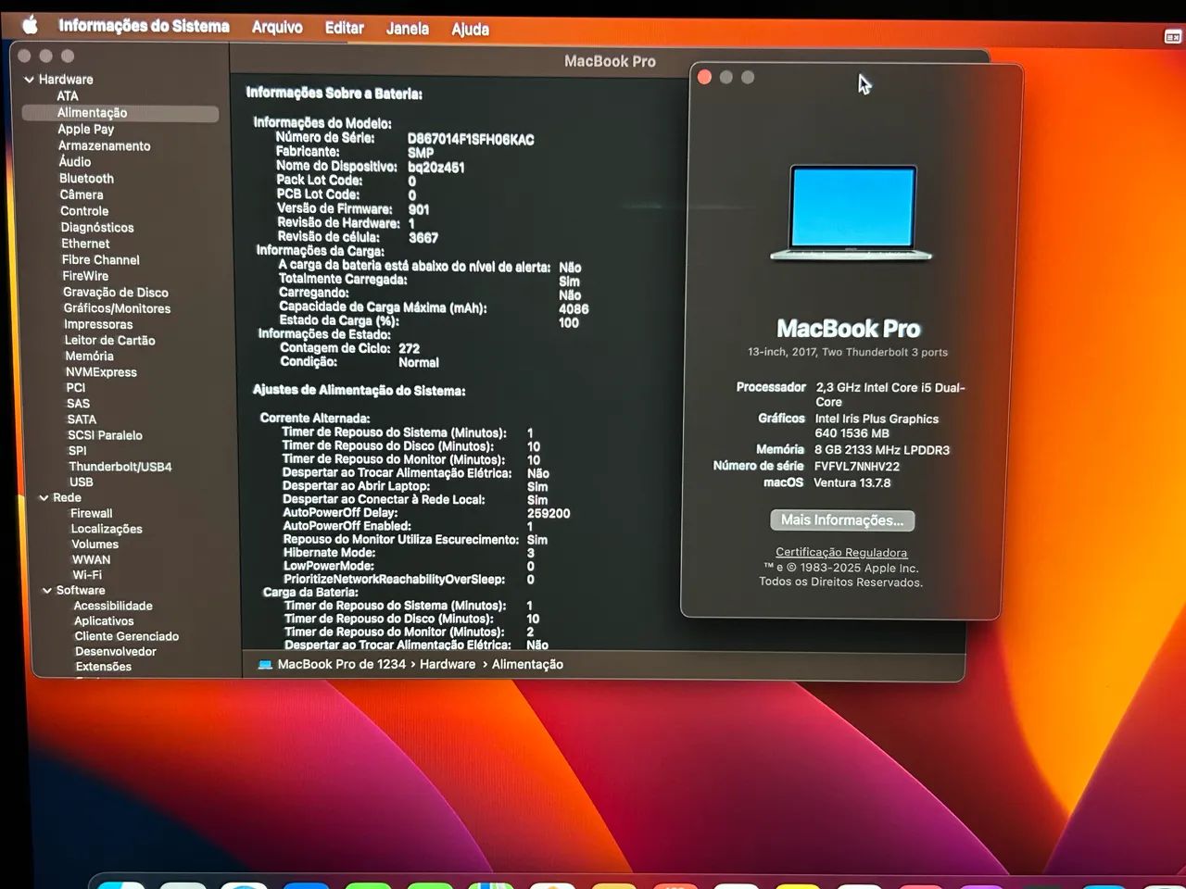Select Controle in the sidebar
This screenshot has width=1186, height=889.
point(84,211)
